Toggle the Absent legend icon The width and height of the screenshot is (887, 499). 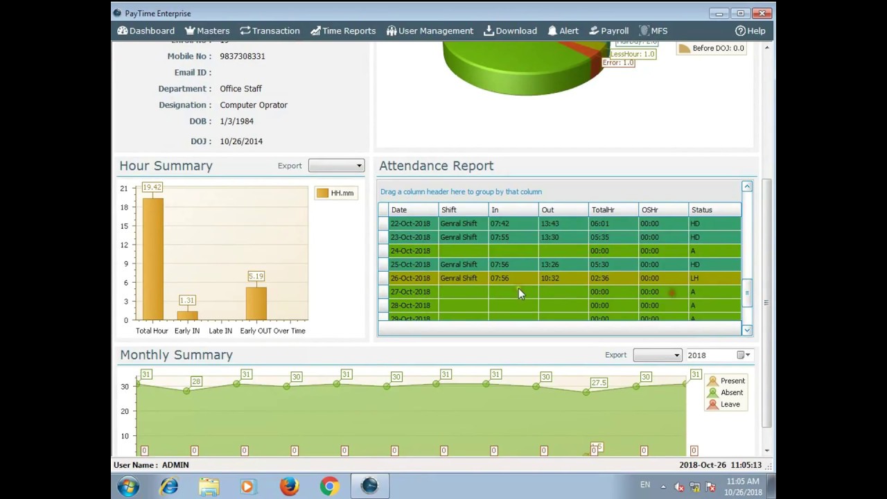[712, 392]
